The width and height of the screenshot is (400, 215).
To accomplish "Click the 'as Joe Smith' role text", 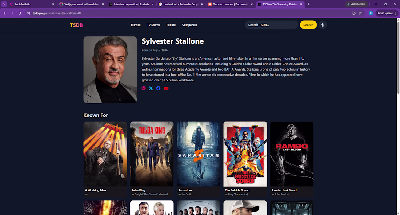I will coord(185,194).
